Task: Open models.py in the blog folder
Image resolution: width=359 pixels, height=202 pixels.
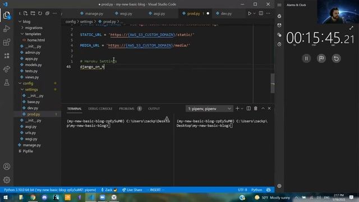Action: 33,65
